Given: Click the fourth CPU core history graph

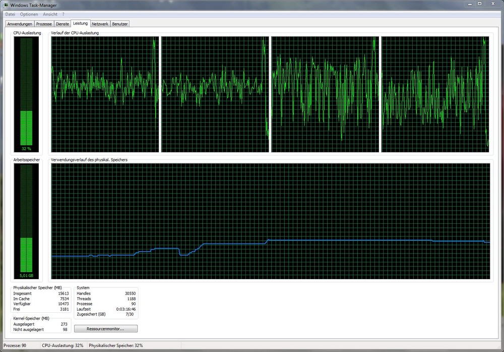Looking at the screenshot, I should click(435, 94).
